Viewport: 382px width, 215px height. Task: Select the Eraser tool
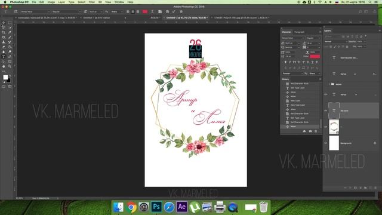(4, 47)
